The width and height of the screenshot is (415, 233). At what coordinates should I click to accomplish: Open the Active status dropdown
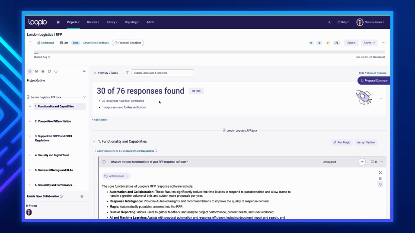click(369, 43)
